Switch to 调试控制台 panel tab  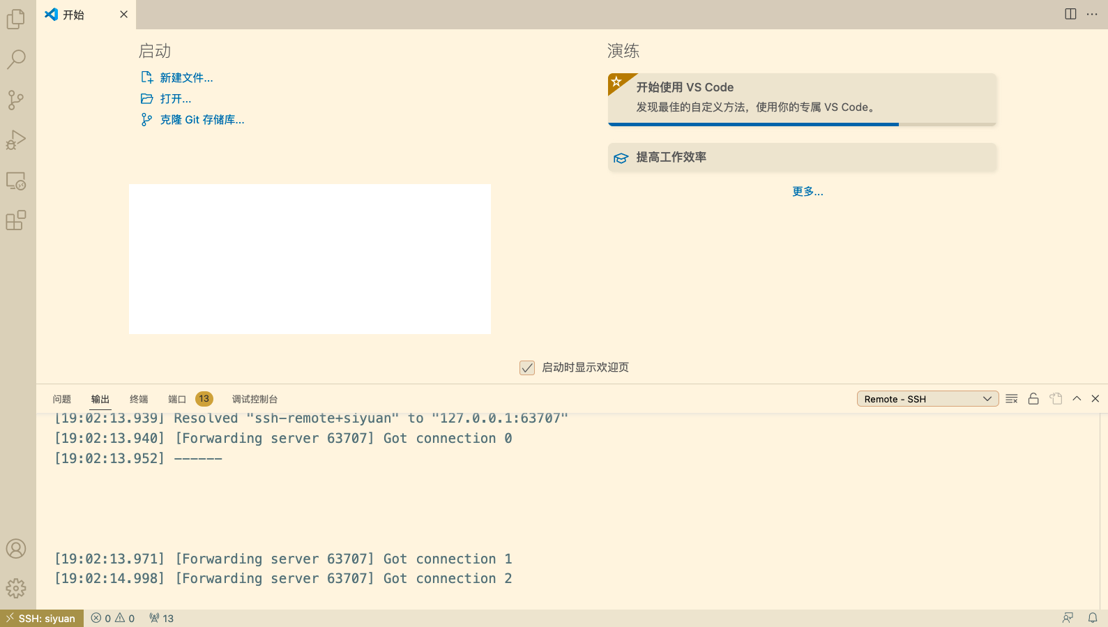(255, 399)
